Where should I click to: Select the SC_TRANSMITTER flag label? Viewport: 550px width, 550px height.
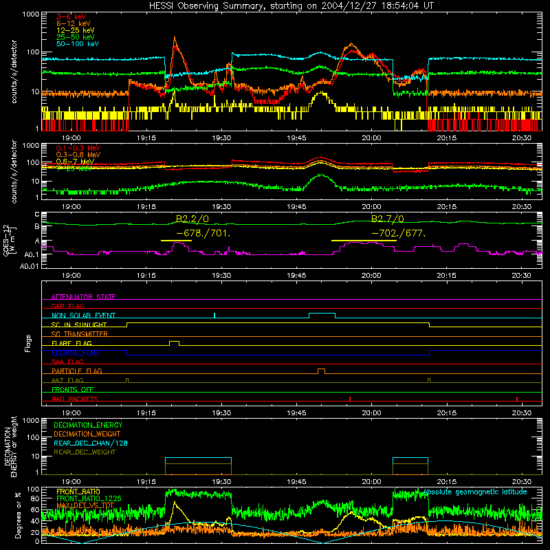tap(79, 334)
